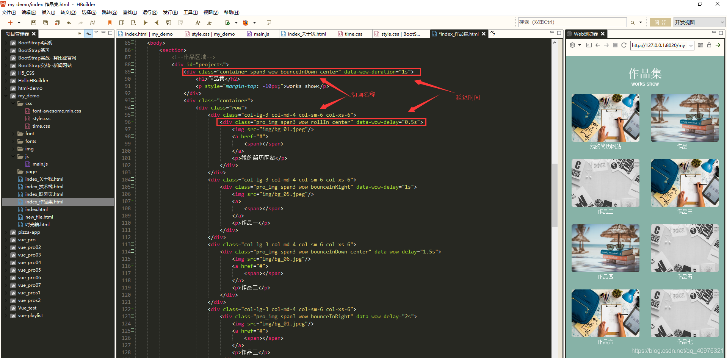Switch to the main.js editor tab
727x358 pixels.
click(x=261, y=34)
